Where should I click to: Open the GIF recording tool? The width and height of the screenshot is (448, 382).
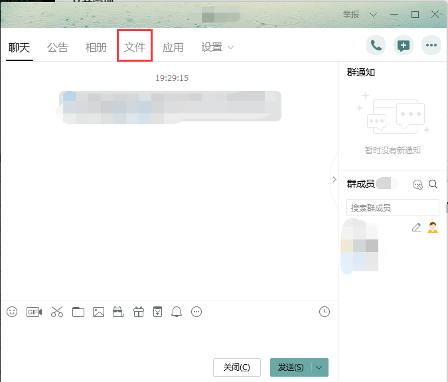(x=35, y=312)
